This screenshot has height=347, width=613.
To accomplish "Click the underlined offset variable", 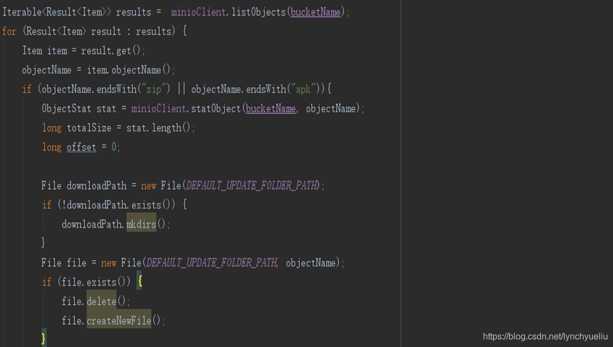I will (81, 147).
